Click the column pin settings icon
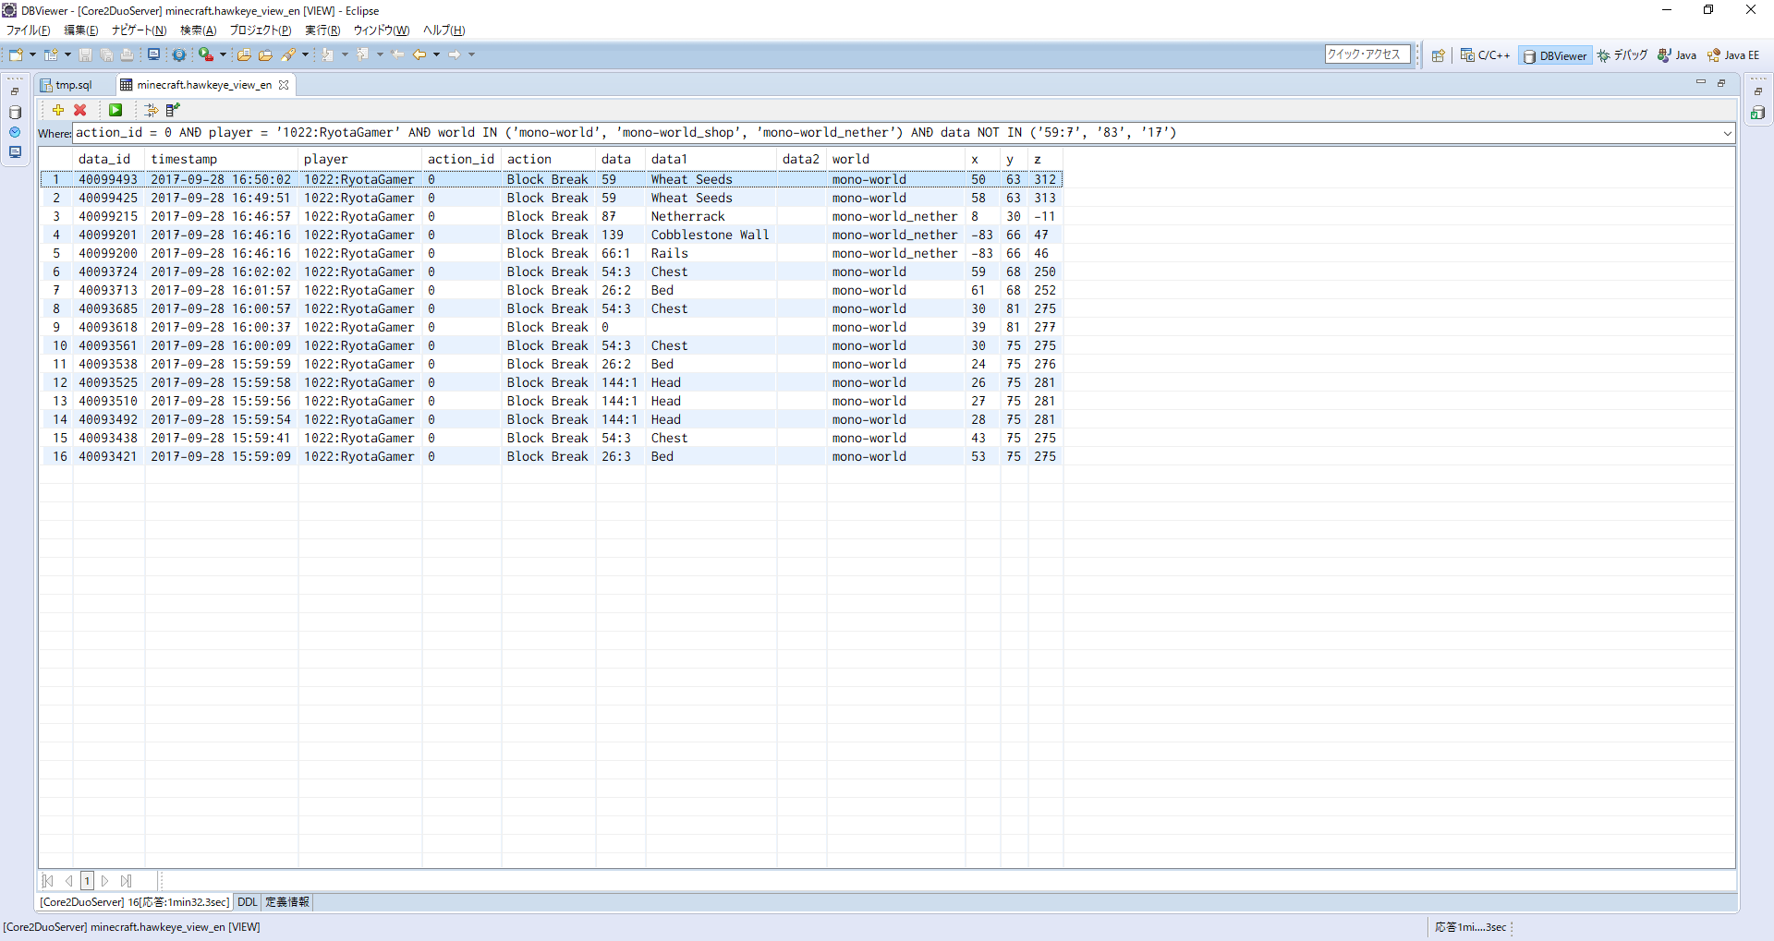Viewport: 1774px width, 941px height. [173, 110]
